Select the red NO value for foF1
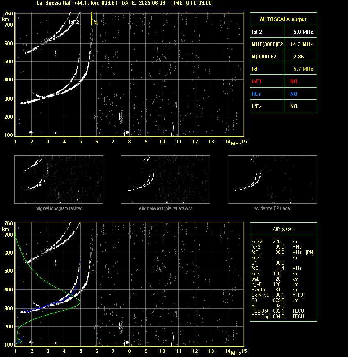The width and height of the screenshot is (348, 357). pos(294,81)
